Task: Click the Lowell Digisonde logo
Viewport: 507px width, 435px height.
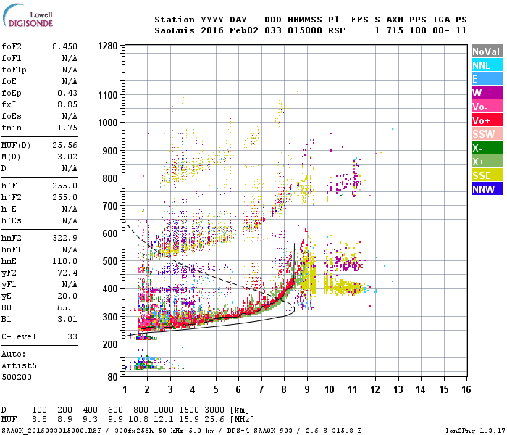Action: (x=28, y=16)
